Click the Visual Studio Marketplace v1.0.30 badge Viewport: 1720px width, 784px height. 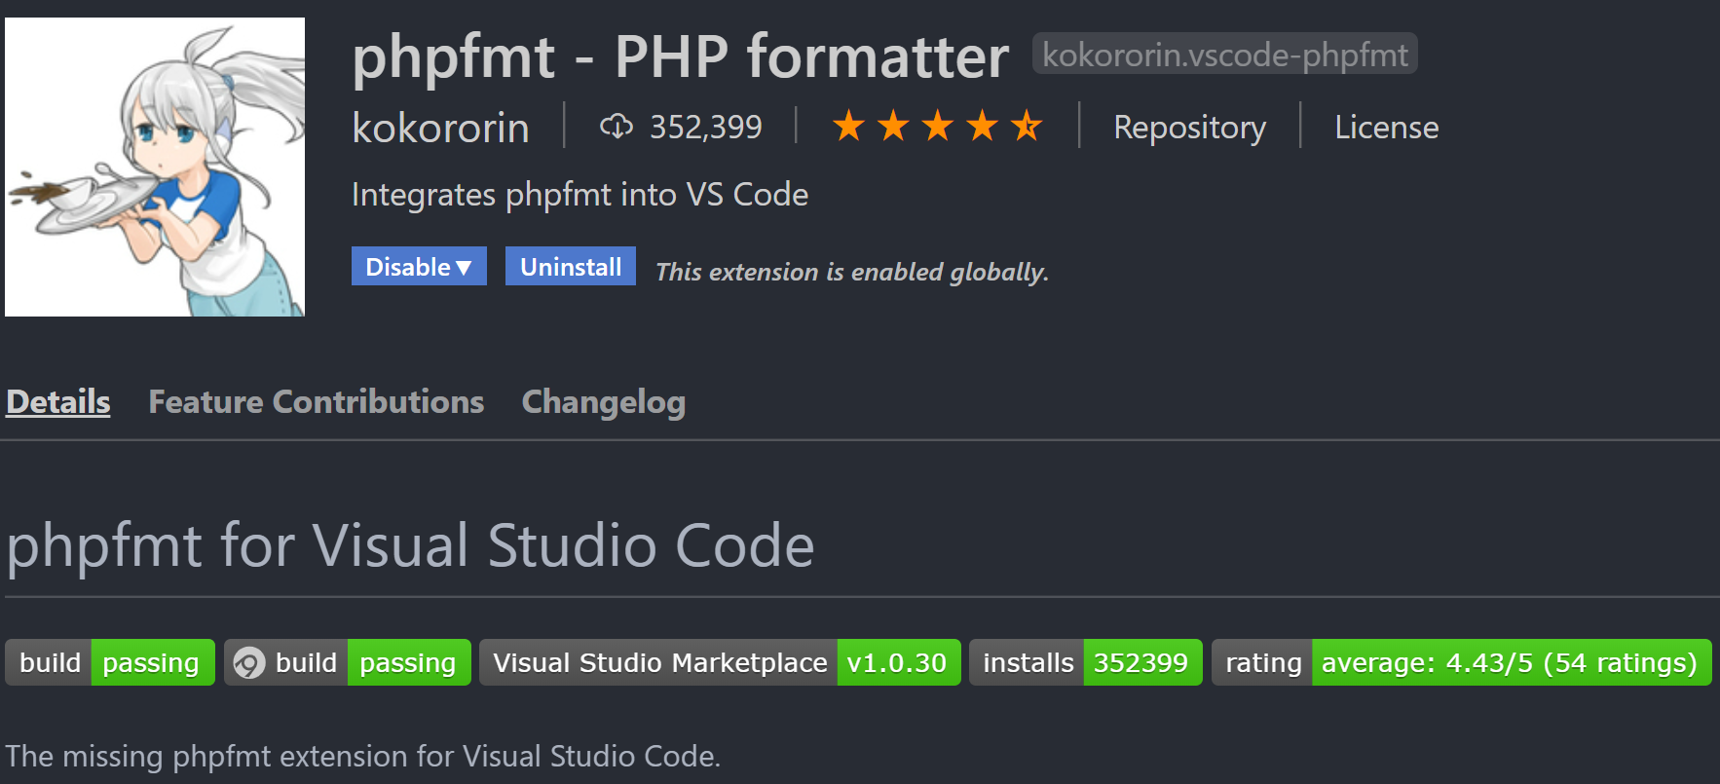coord(720,662)
